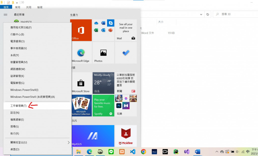Open PyCharm from the taskbar
This screenshot has height=156, width=258.
tap(176, 151)
